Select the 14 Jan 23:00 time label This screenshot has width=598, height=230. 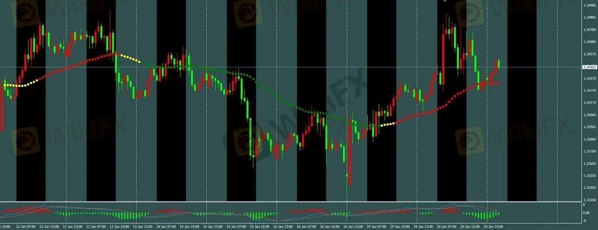tap(213, 227)
